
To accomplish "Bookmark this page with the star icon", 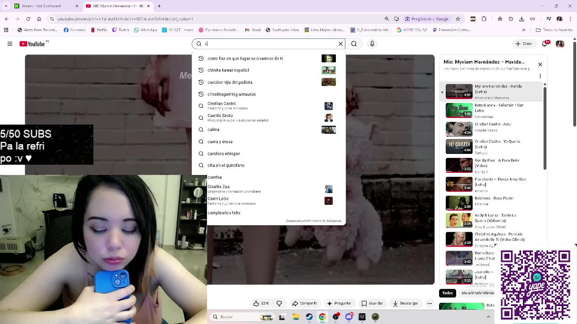I will point(458,19).
